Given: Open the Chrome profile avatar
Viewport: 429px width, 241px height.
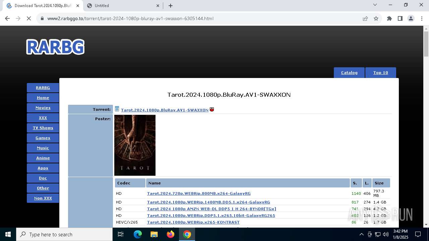Looking at the screenshot, I should pyautogui.click(x=411, y=18).
